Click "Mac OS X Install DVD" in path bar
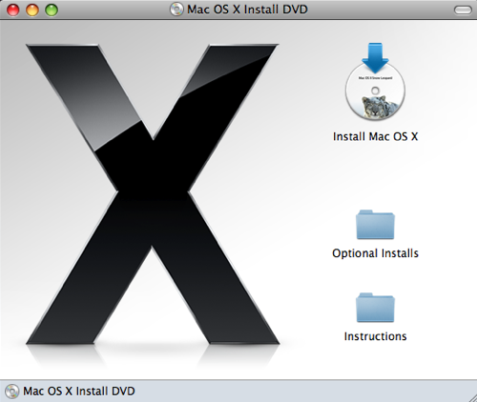Image resolution: width=477 pixels, height=402 pixels. [79, 392]
